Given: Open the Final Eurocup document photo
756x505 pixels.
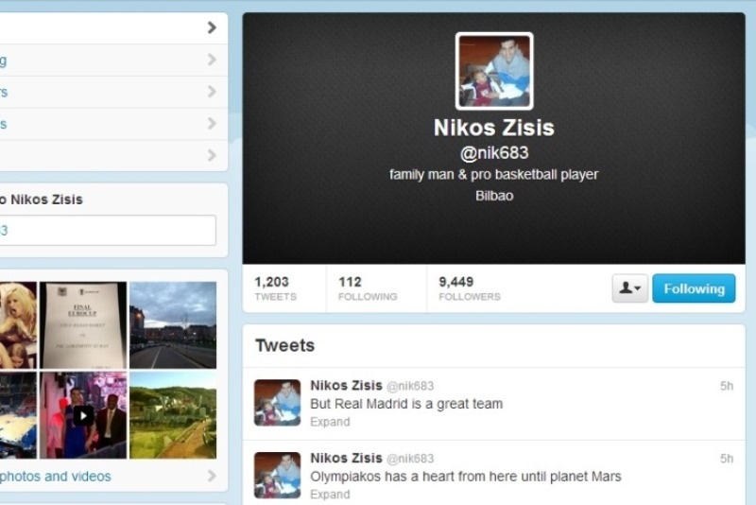Looking at the screenshot, I should point(83,325).
